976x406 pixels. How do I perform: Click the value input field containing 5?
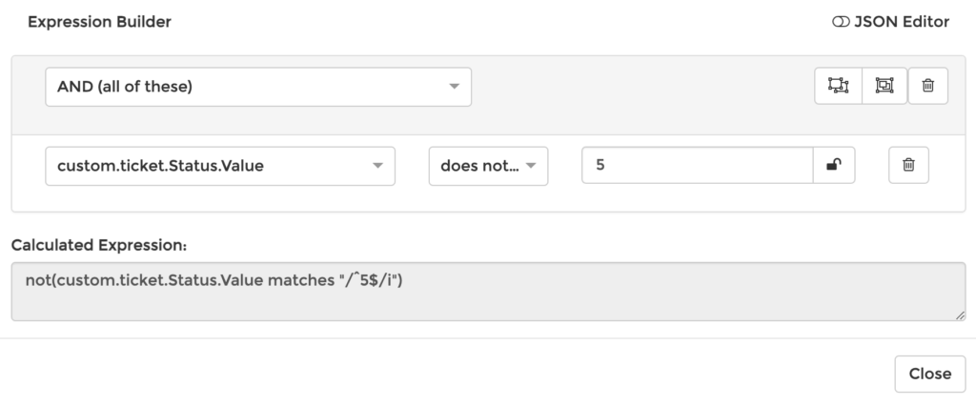coord(697,165)
